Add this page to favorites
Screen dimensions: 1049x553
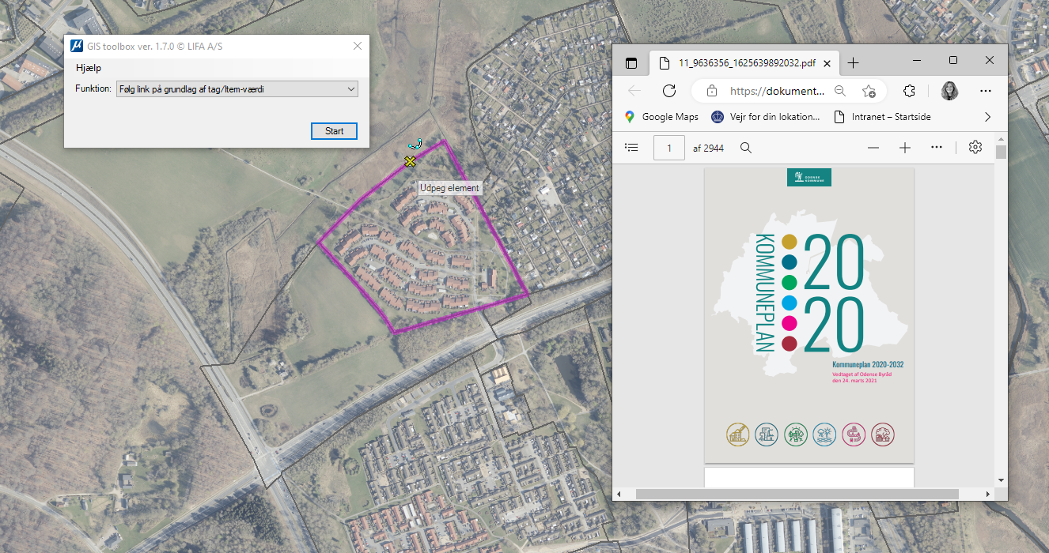[x=869, y=91]
